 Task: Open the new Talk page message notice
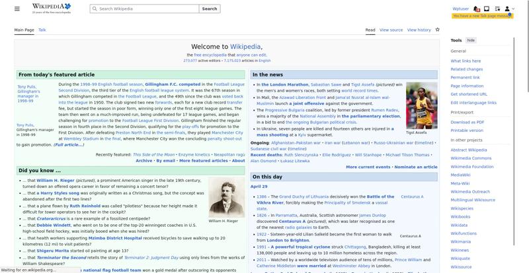pos(482,16)
